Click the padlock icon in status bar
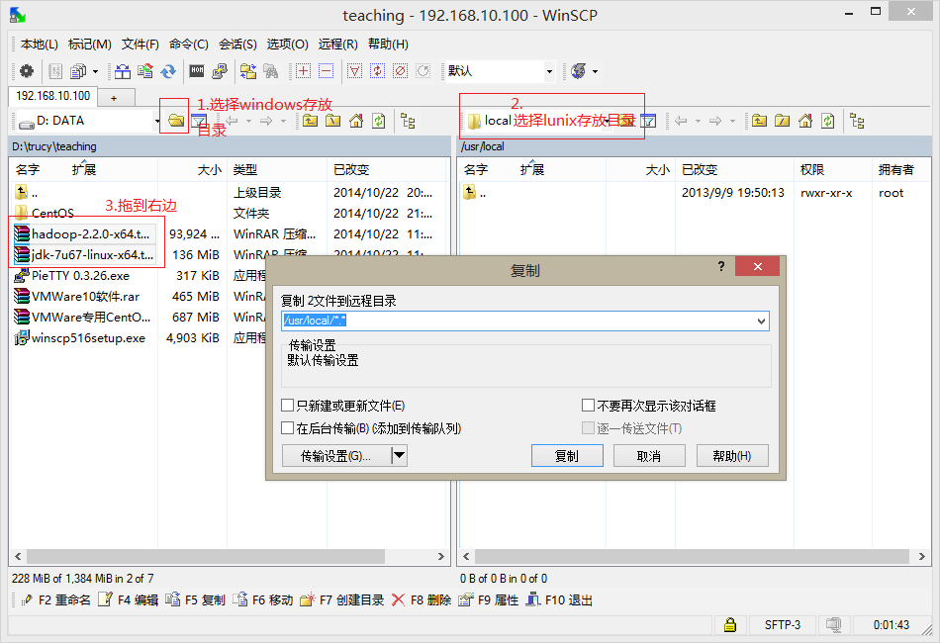The image size is (940, 643). [x=730, y=625]
